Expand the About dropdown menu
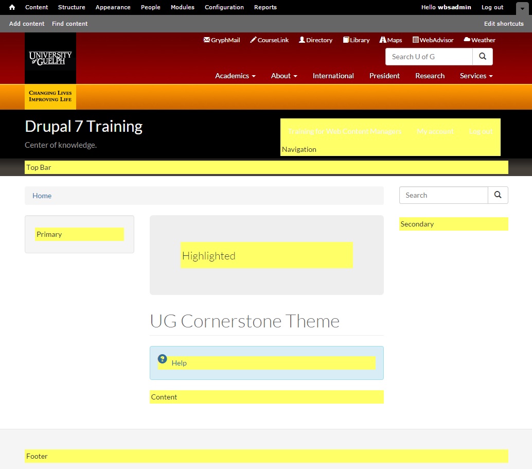This screenshot has height=469, width=532. tap(284, 76)
